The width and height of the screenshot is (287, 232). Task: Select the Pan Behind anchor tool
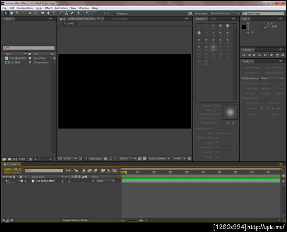[36, 13]
